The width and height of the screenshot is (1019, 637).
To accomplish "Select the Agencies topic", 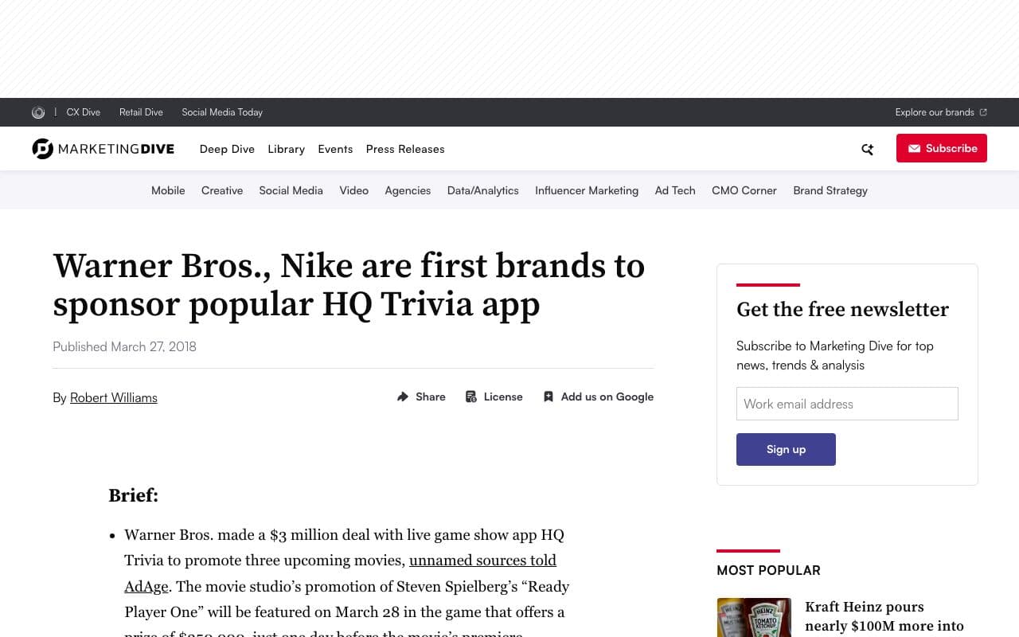I will coord(408,190).
